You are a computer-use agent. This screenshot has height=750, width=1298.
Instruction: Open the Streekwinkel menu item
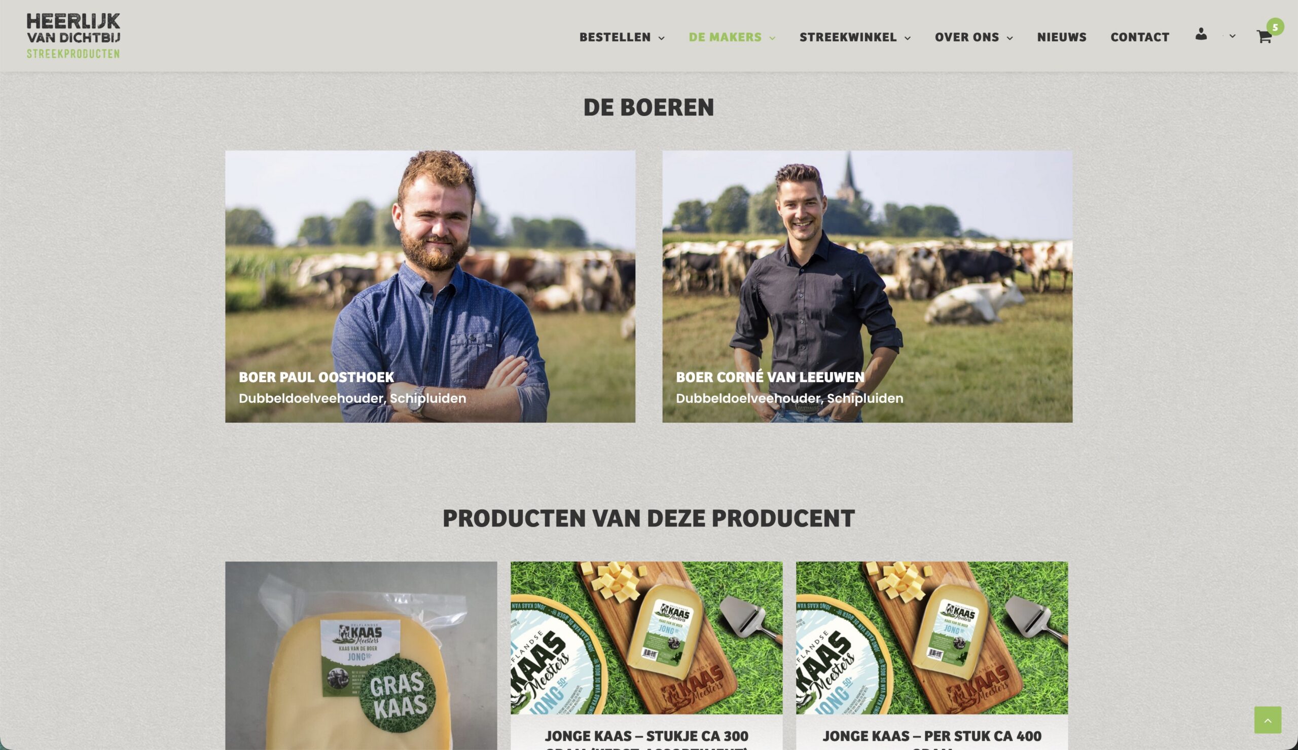848,37
